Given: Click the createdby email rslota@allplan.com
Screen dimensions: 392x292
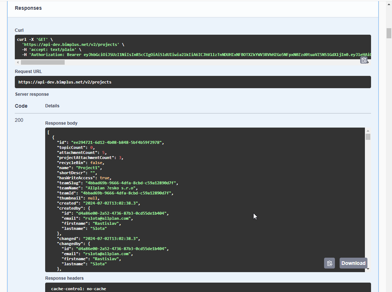Looking at the screenshot, I should pos(107,218).
